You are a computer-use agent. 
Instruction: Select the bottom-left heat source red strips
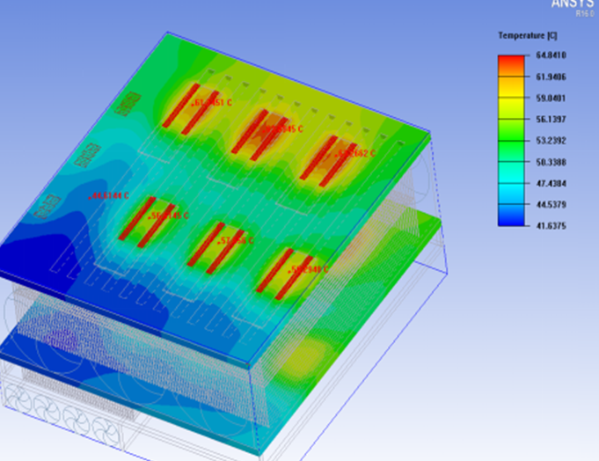[144, 223]
